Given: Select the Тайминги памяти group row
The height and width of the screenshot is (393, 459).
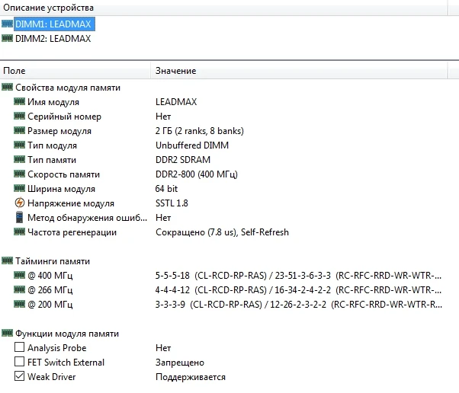Looking at the screenshot, I should tap(53, 261).
